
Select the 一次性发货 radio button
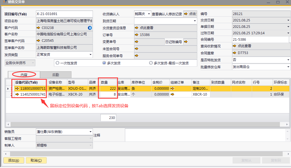[x=58, y=63]
